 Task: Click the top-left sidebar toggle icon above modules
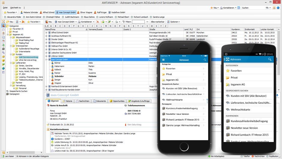pyautogui.click(x=3, y=22)
